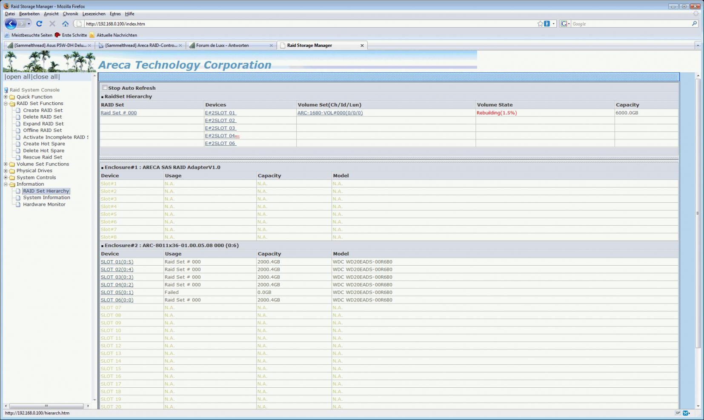Tick the Stop Auto Refresh checkbox
The image size is (704, 420).
click(x=105, y=88)
